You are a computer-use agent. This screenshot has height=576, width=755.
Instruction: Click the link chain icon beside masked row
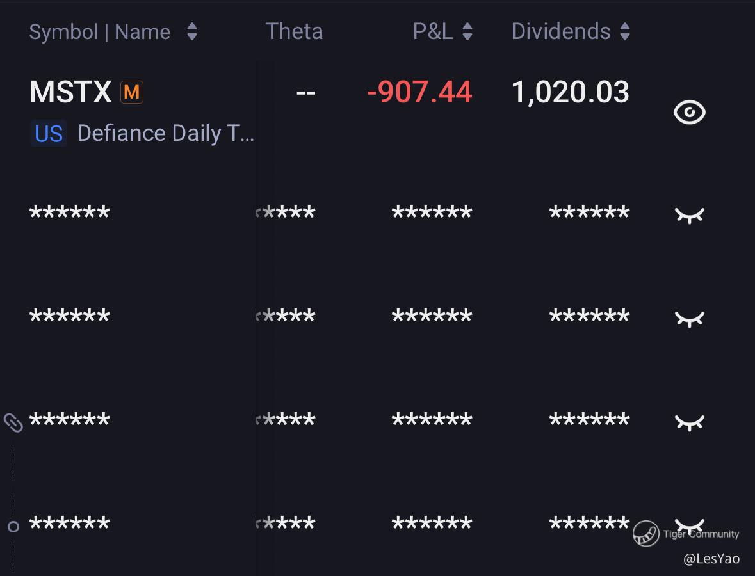tap(13, 422)
